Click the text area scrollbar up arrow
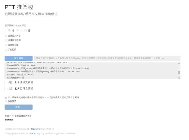 (179, 63)
